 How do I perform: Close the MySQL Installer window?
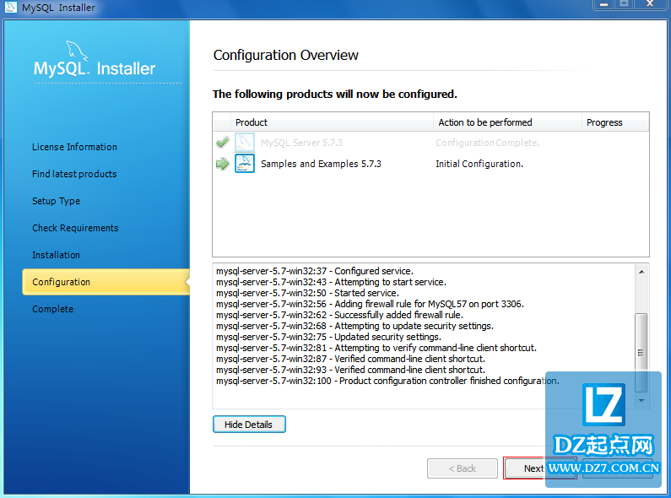(x=650, y=4)
